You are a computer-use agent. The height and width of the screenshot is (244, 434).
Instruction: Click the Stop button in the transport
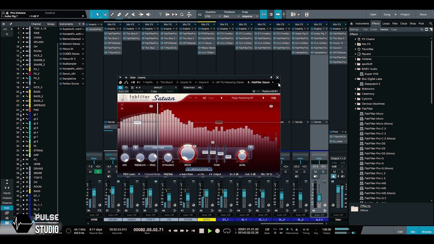pyautogui.click(x=201, y=231)
